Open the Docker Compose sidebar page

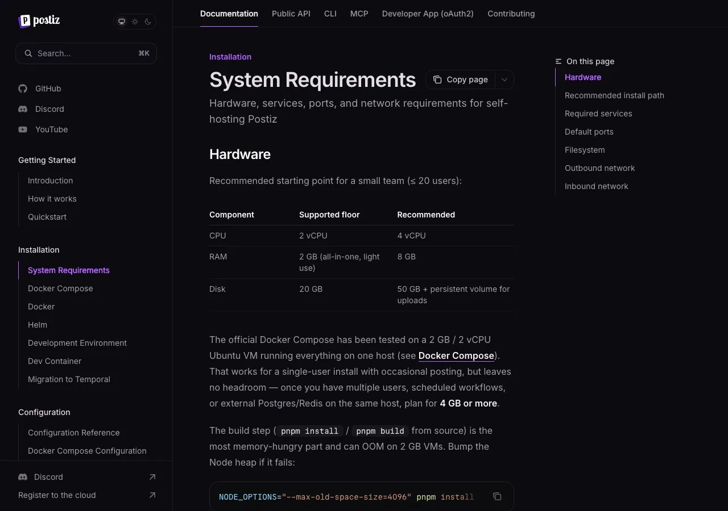60,288
